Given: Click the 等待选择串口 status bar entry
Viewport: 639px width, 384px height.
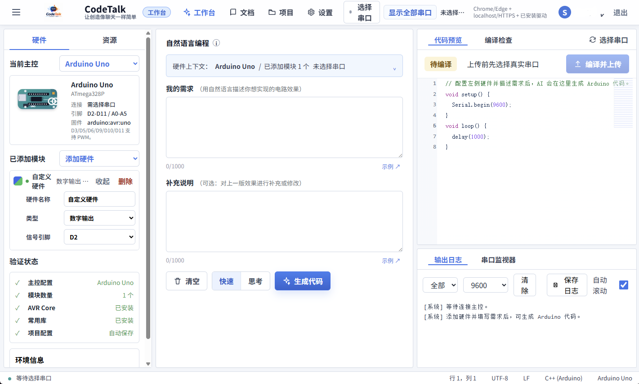Looking at the screenshot, I should point(30,378).
